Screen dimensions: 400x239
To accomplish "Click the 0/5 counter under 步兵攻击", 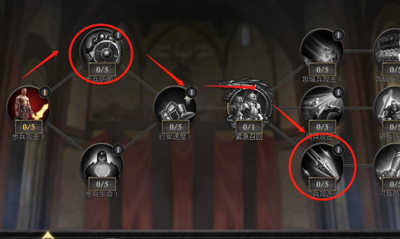I will 28,127.
